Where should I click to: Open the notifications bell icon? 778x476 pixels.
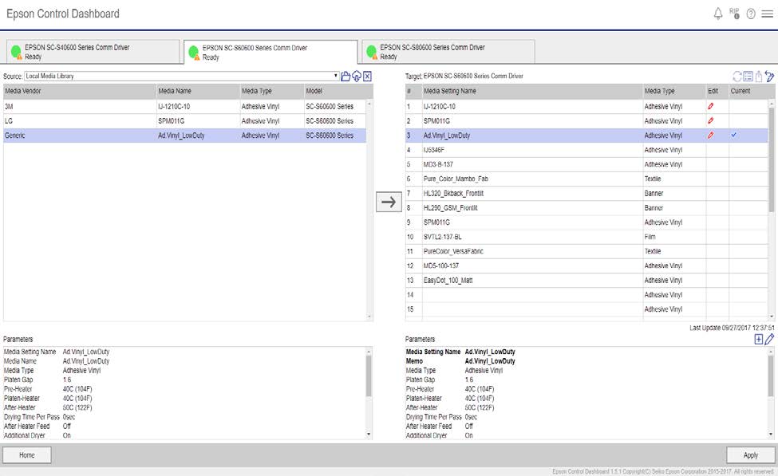(x=717, y=14)
